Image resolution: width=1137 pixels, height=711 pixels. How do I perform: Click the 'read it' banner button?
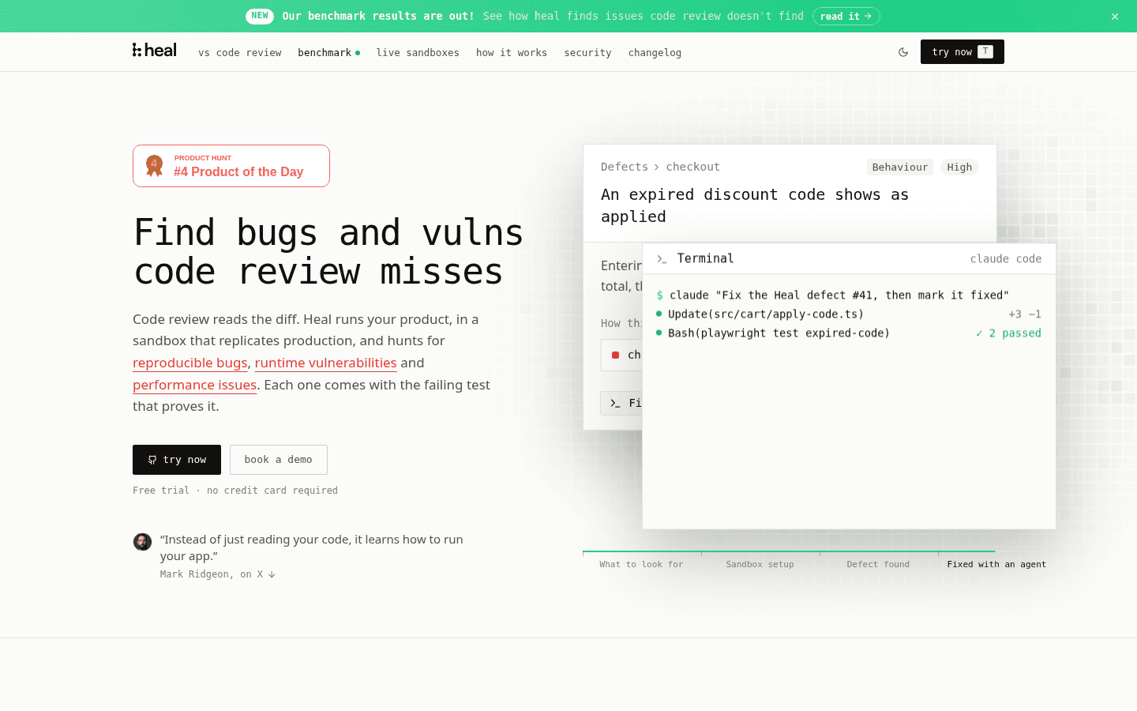[x=846, y=17]
